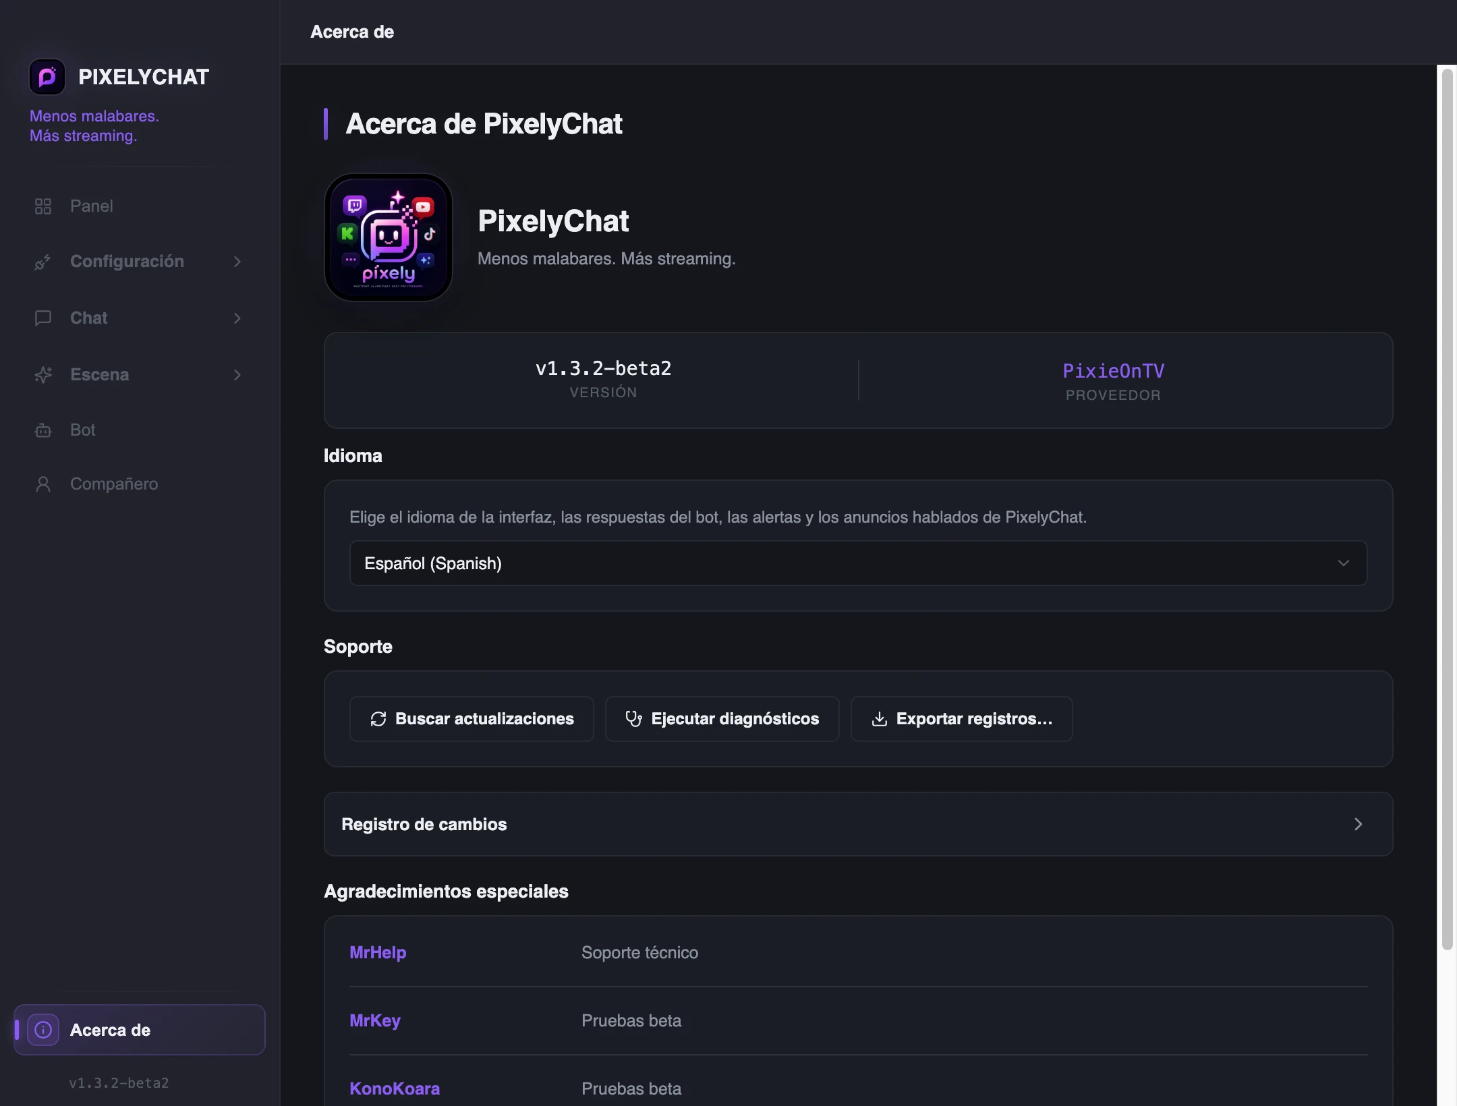Click the v1.3.2-beta2 version value in card
The height and width of the screenshot is (1106, 1457).
pyautogui.click(x=604, y=368)
